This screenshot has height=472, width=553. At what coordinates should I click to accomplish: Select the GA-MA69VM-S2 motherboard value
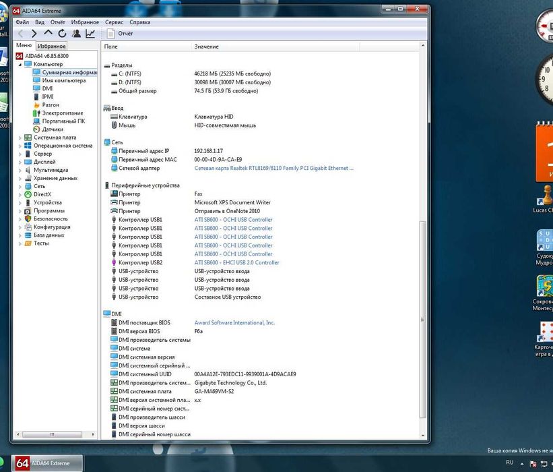click(214, 392)
